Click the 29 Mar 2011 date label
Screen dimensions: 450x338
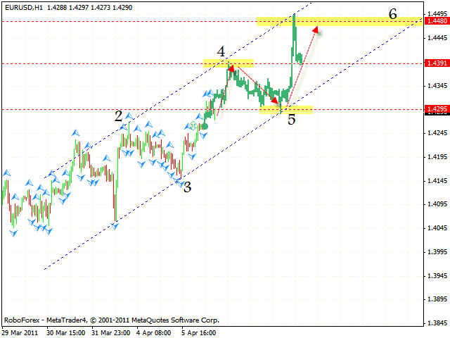[x=19, y=332]
